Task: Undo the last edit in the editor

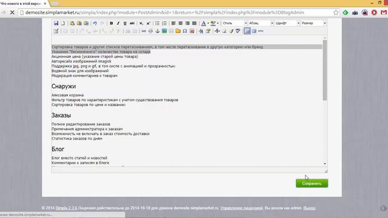Action: 95,23
